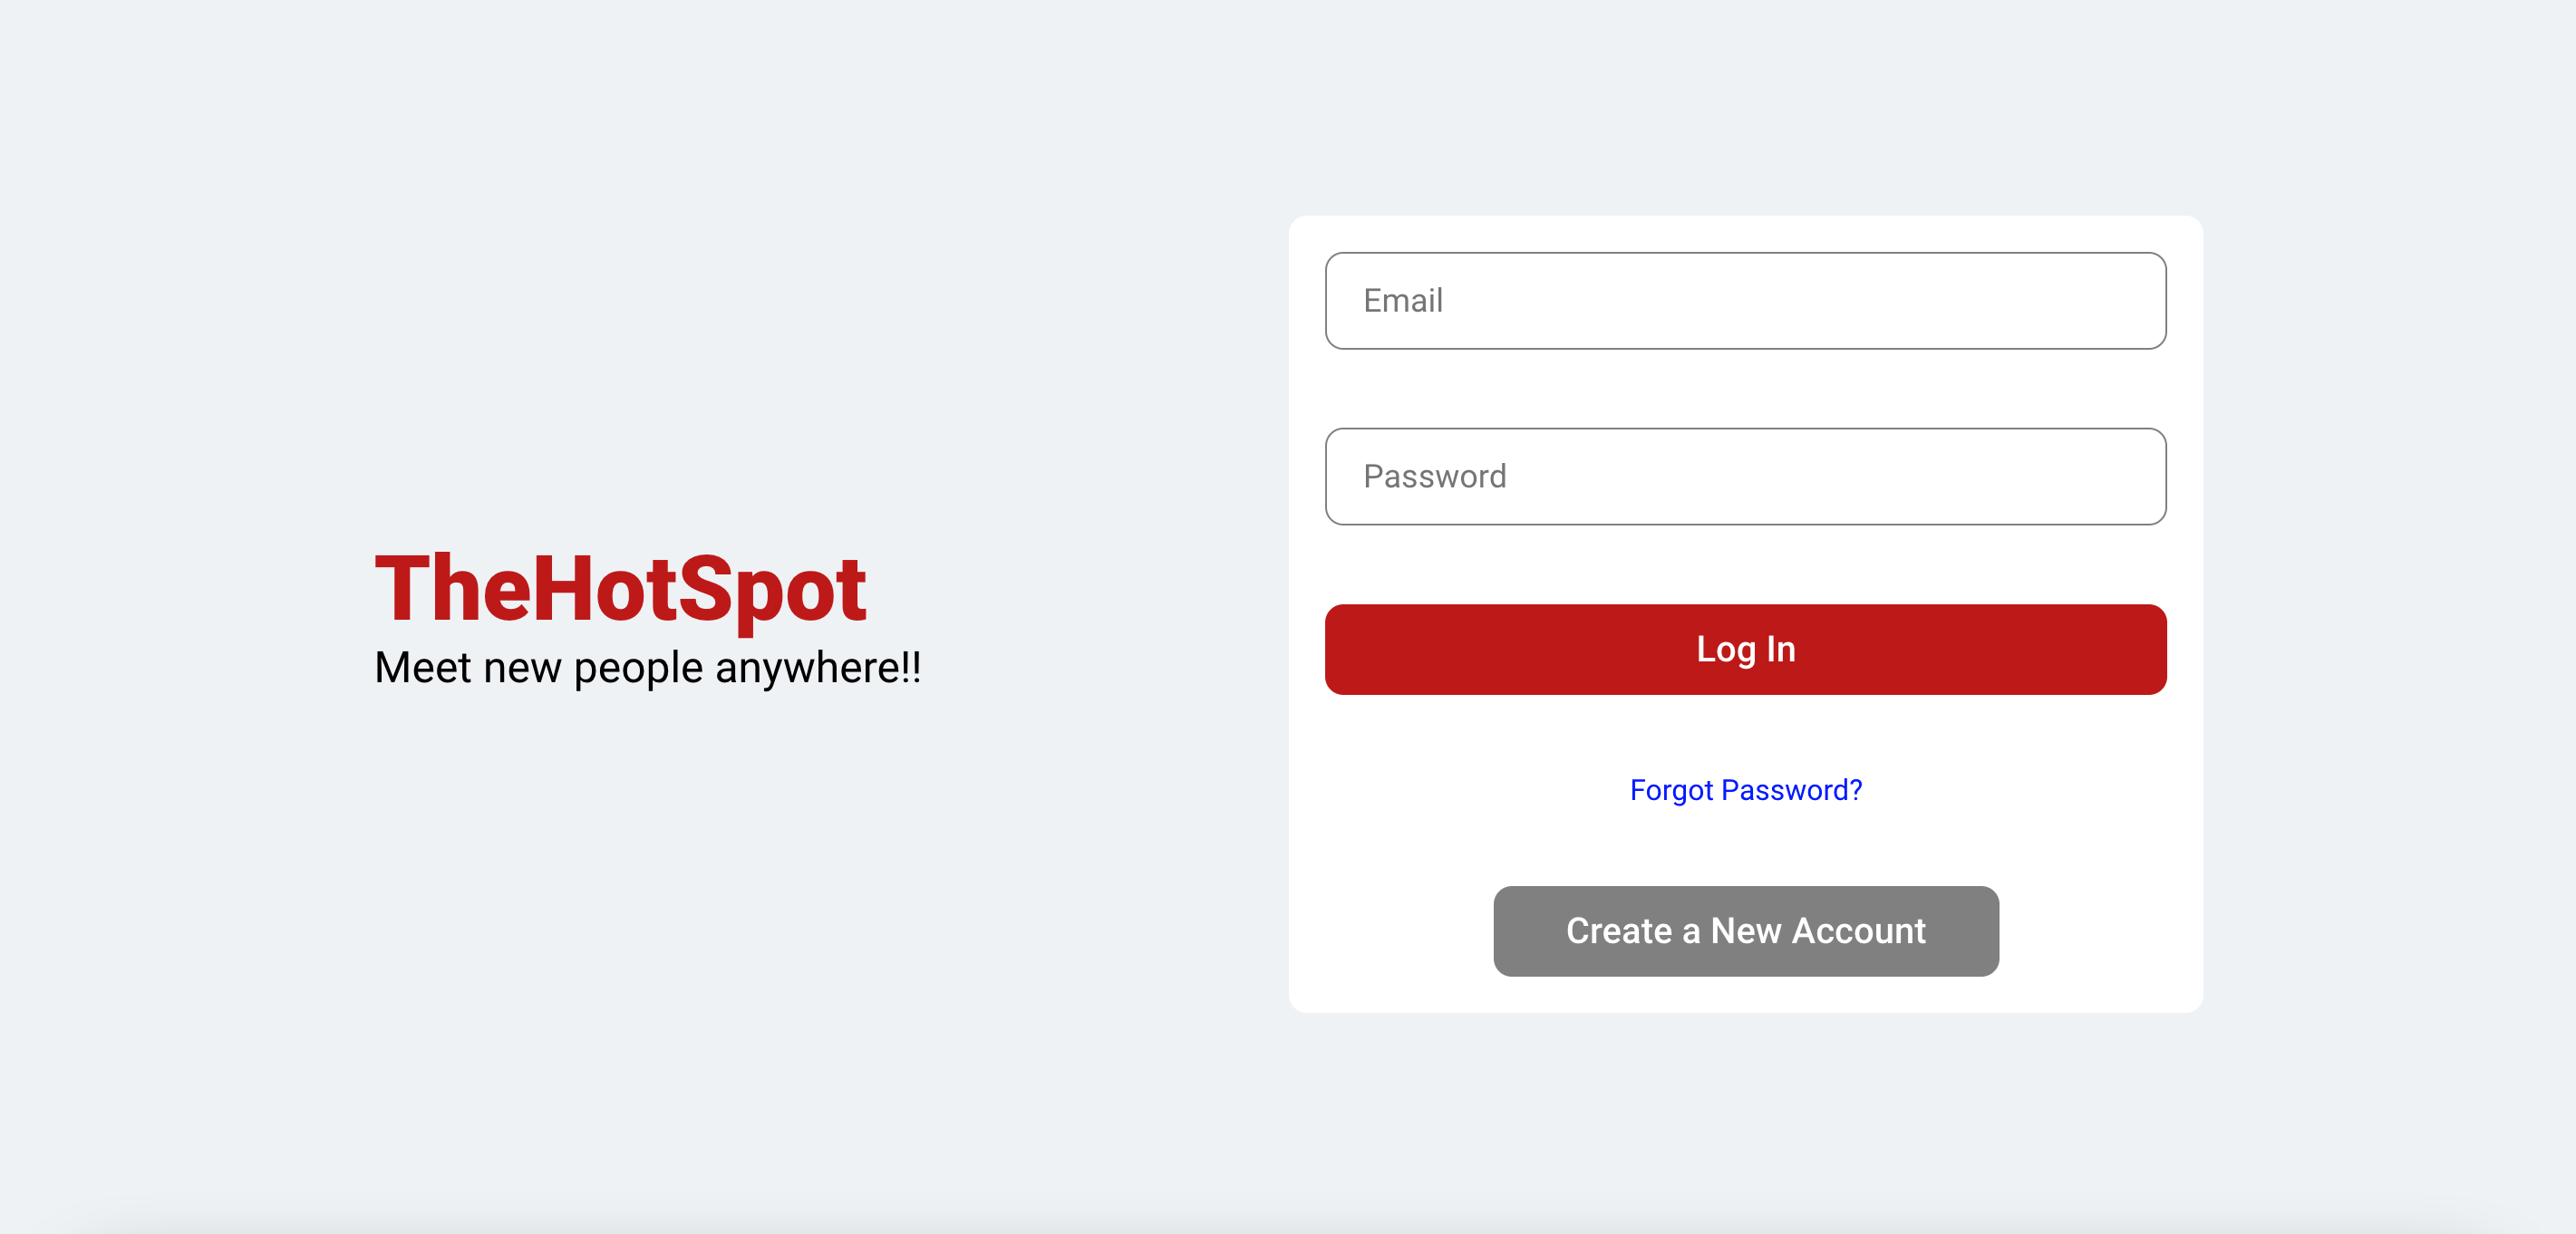This screenshot has height=1234, width=2576.
Task: Open the Forgot Password? link
Action: (x=1745, y=790)
